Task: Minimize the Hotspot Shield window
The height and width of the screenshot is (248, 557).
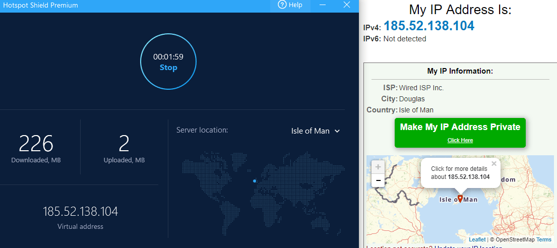Action: (323, 5)
